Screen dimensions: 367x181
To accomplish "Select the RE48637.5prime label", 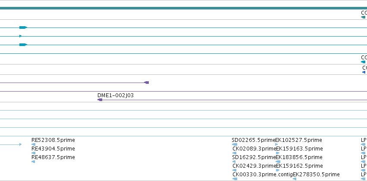I will pyautogui.click(x=53, y=157).
